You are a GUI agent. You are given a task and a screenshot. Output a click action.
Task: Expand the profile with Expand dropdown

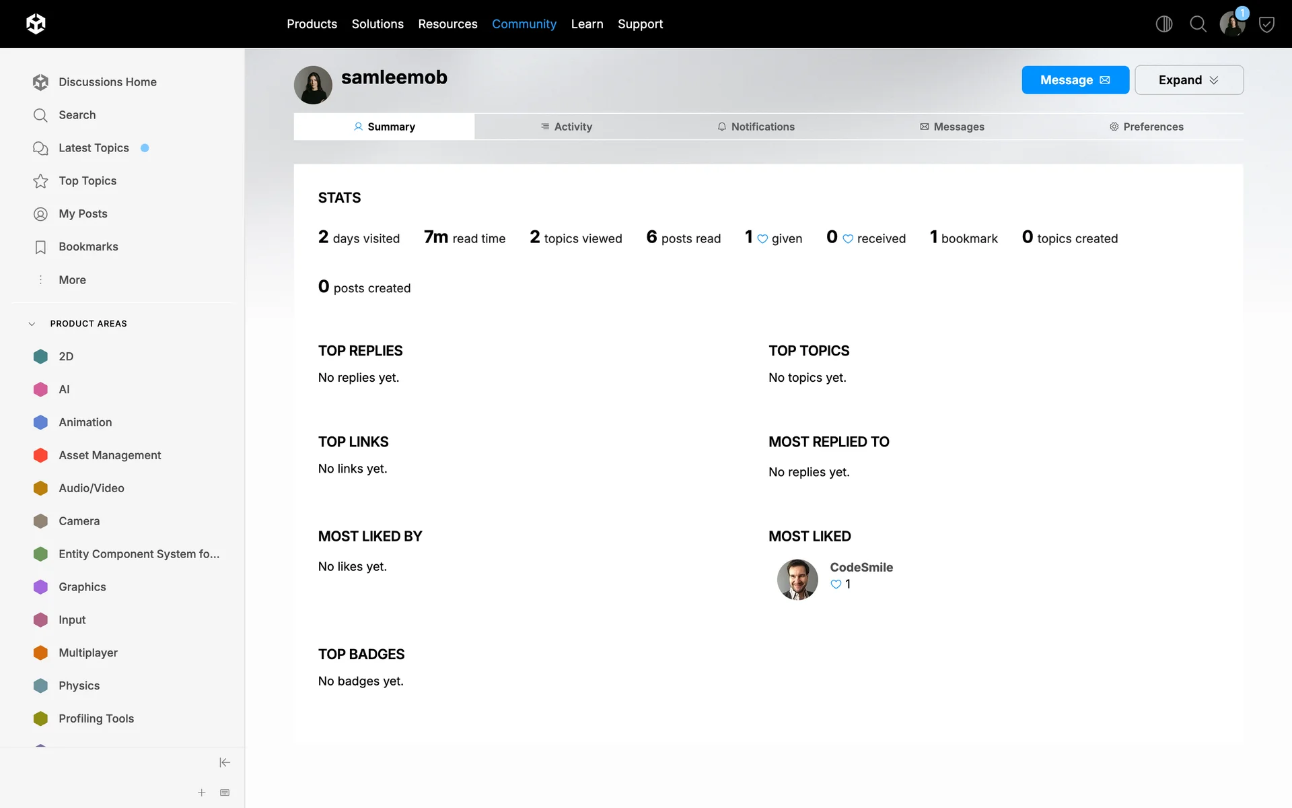[1188, 80]
